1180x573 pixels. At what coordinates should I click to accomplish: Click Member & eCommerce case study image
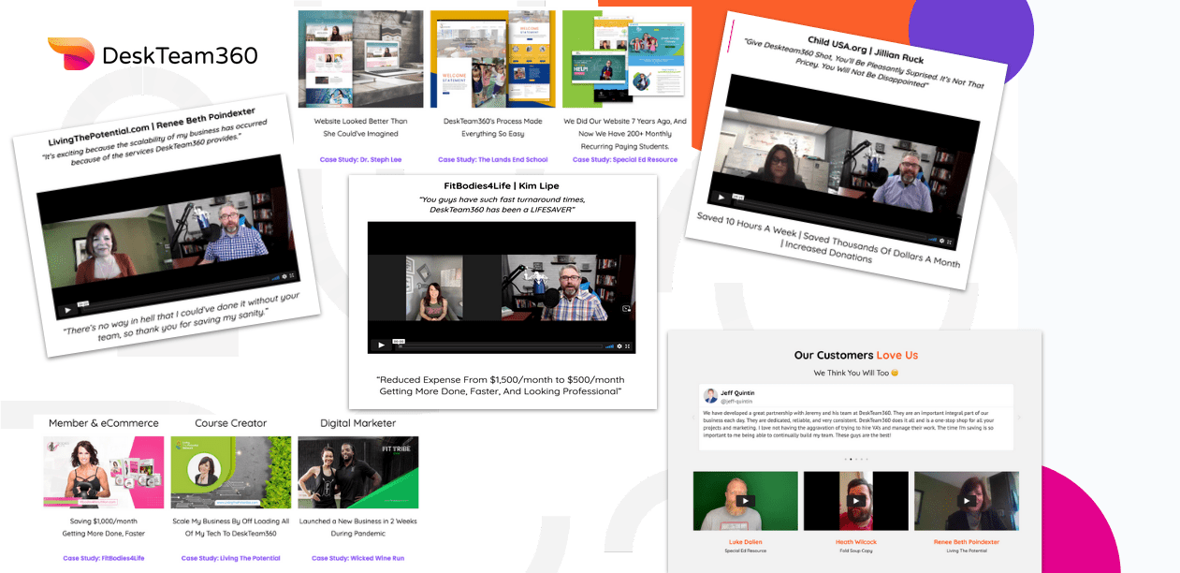(x=104, y=472)
